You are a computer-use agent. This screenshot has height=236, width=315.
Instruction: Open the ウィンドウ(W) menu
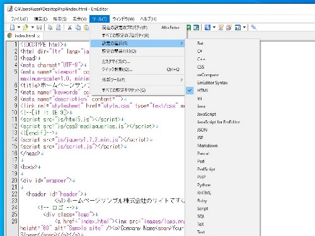[x=123, y=19]
